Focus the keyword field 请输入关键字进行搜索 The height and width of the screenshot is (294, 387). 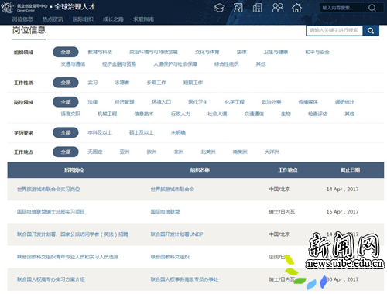point(334,30)
